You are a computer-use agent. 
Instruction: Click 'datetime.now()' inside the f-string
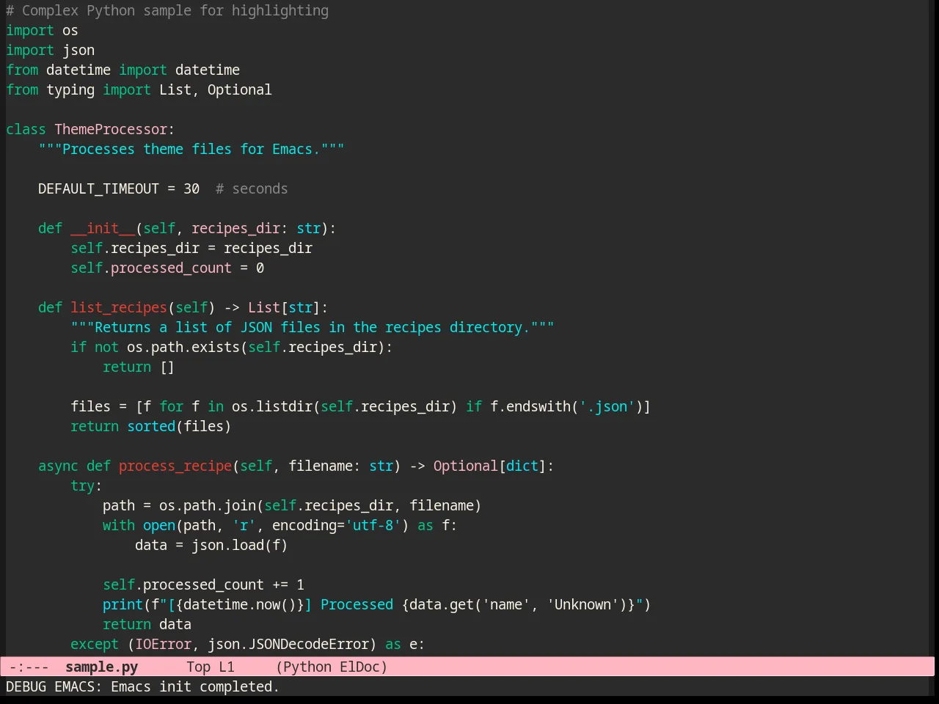click(240, 604)
